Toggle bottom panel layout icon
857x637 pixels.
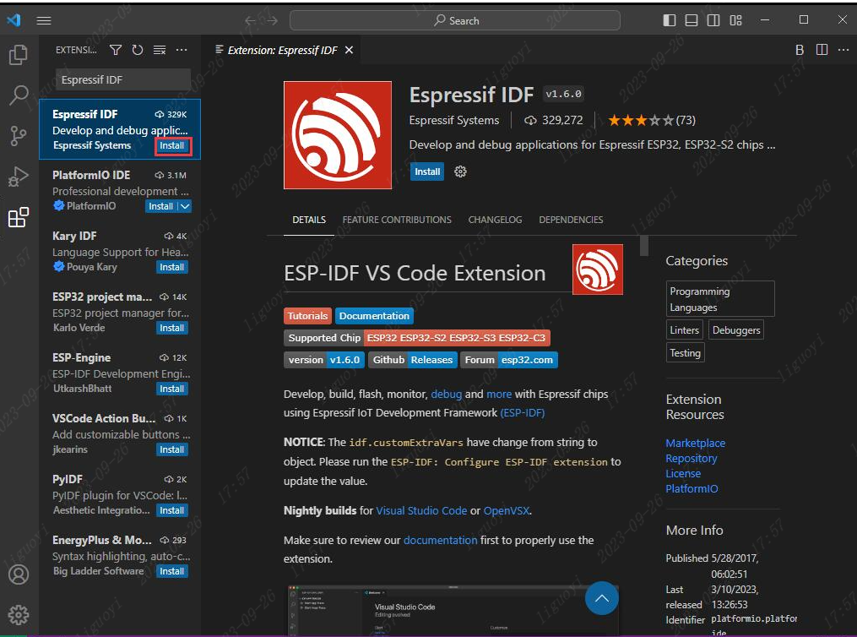pyautogui.click(x=692, y=20)
